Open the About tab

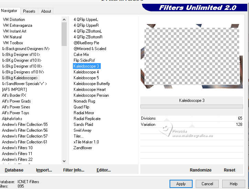point(46,11)
